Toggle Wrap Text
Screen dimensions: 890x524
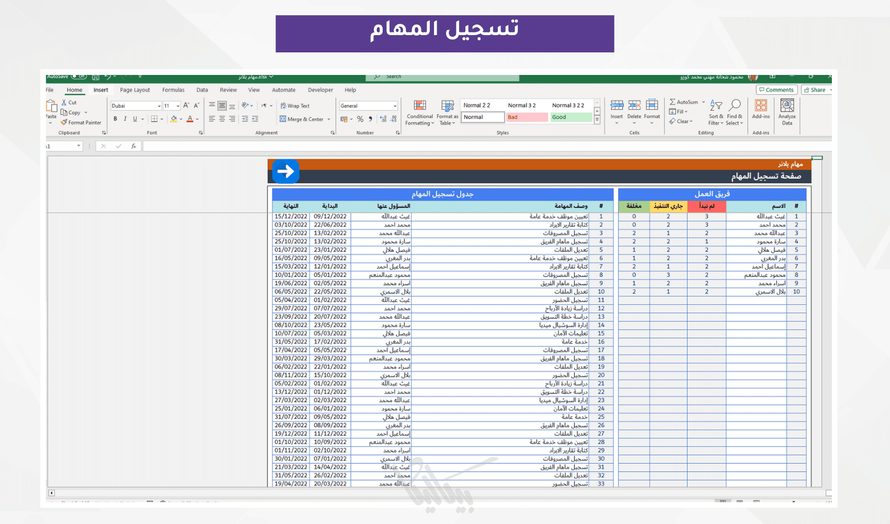point(295,106)
